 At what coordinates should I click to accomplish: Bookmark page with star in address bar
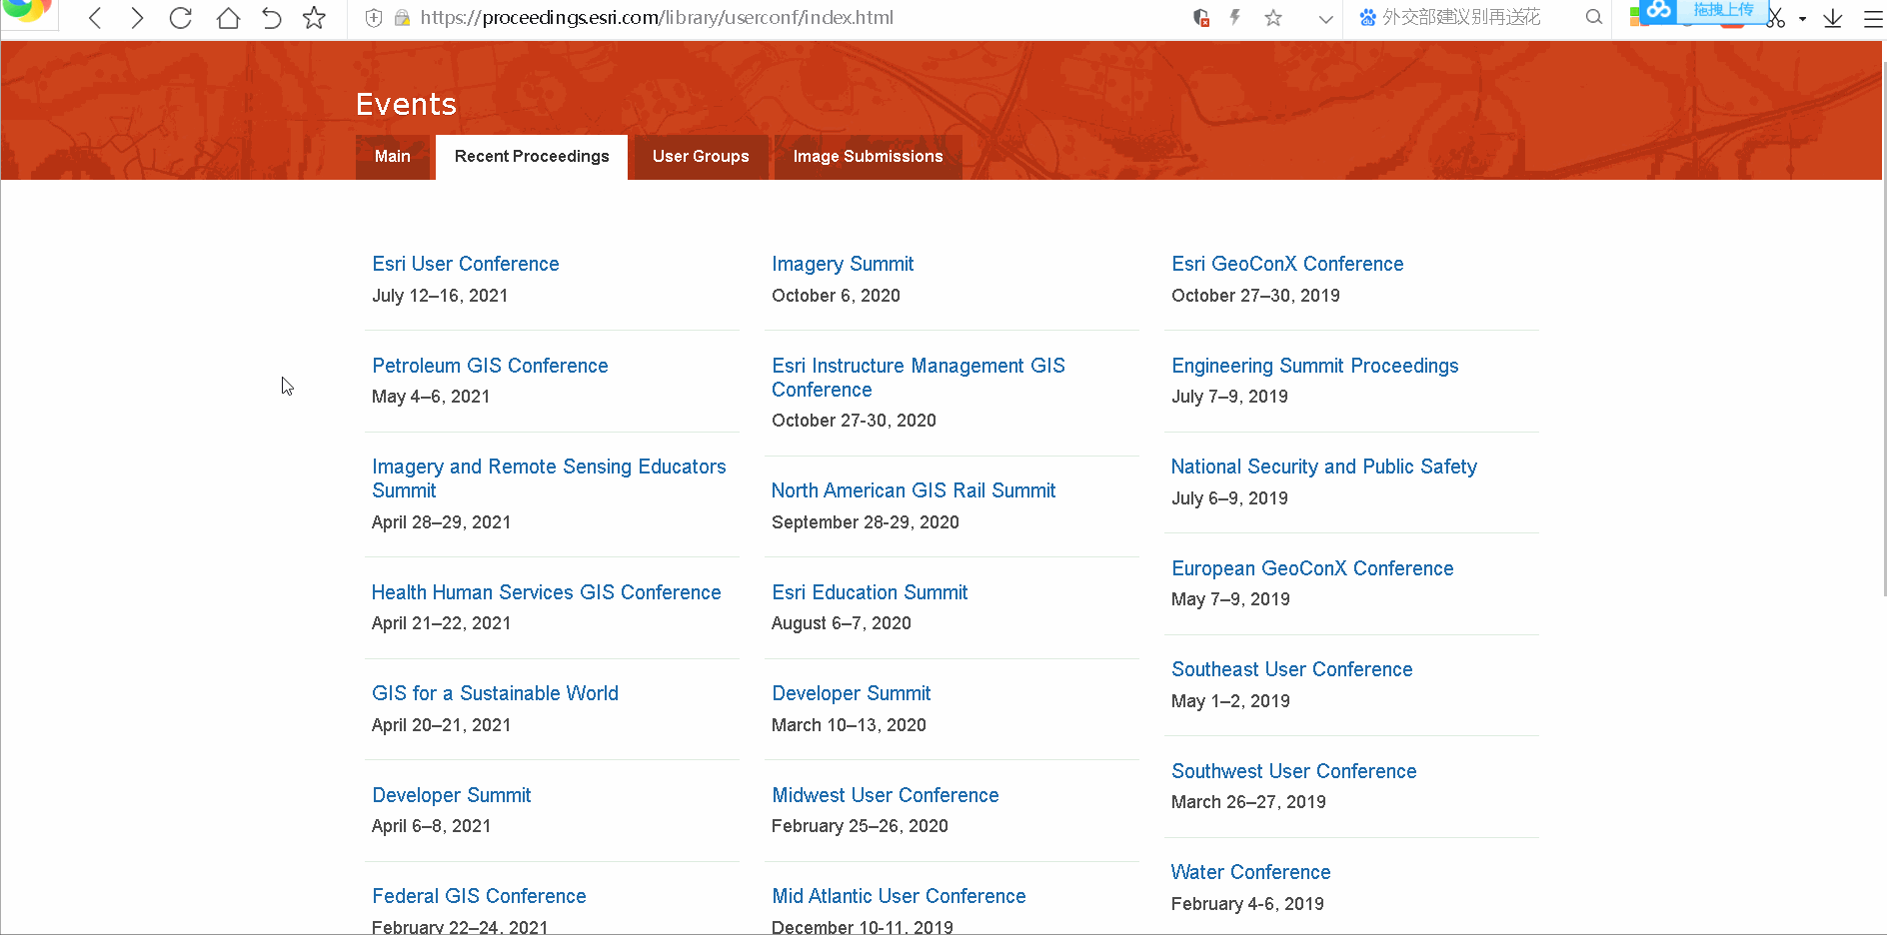[x=1273, y=18]
